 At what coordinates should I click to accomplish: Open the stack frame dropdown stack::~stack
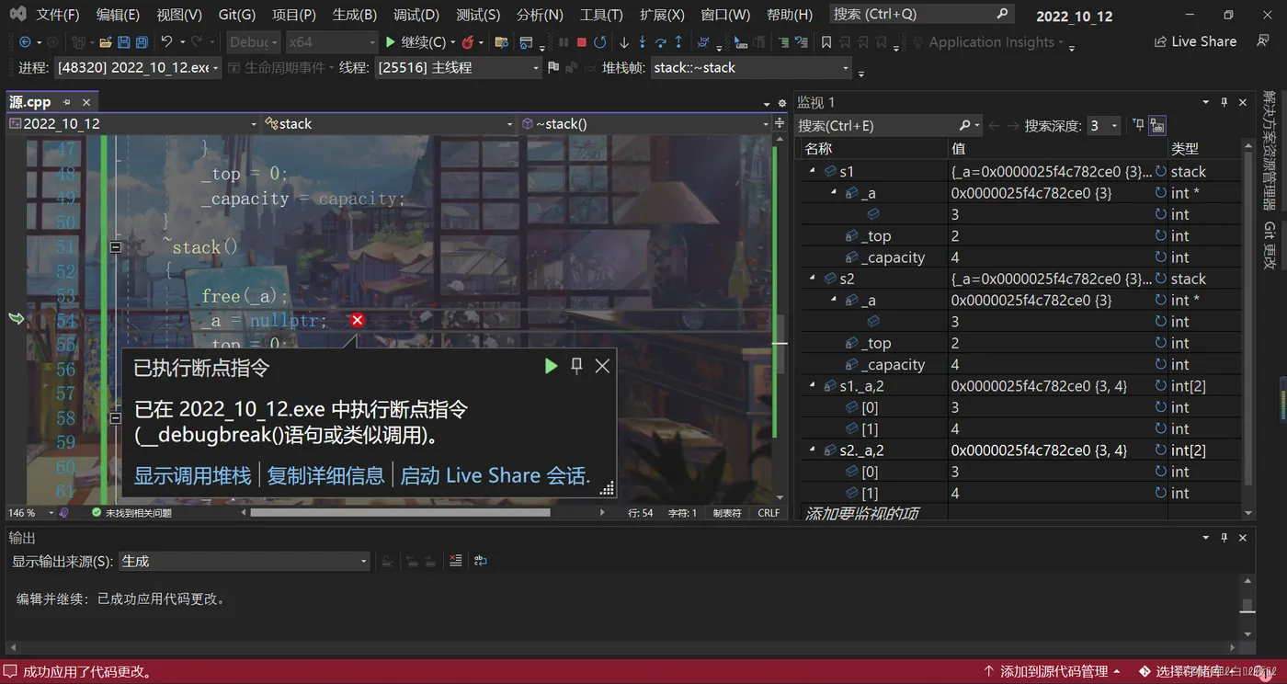pos(751,68)
